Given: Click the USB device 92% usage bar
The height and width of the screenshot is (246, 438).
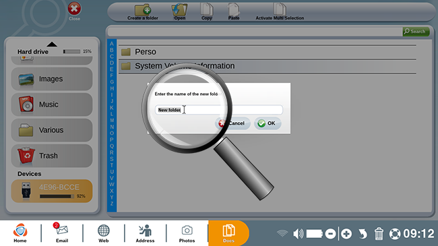Looking at the screenshot, I should point(57,196).
